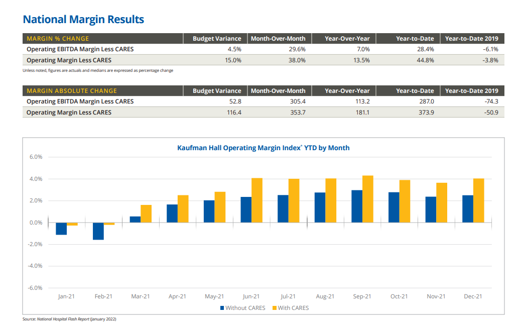
Task: Click the yellow With CARES bar for Sep-21
Action: pos(368,199)
